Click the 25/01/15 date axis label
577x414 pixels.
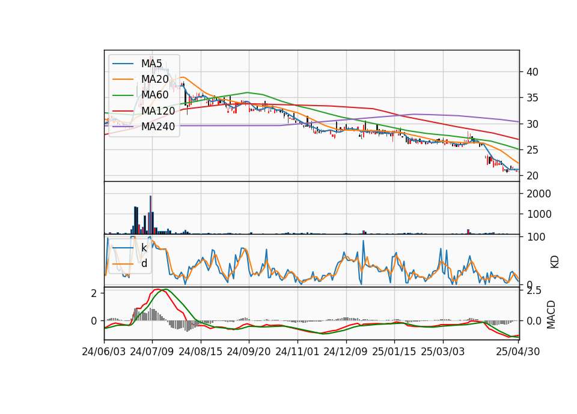(394, 352)
